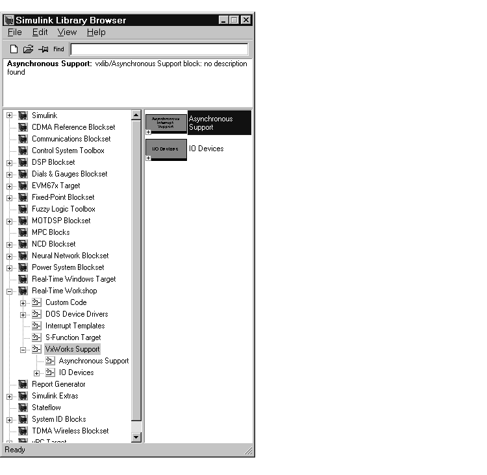Click the Asynchronous Interrupt Support block thumbnail

(166, 123)
